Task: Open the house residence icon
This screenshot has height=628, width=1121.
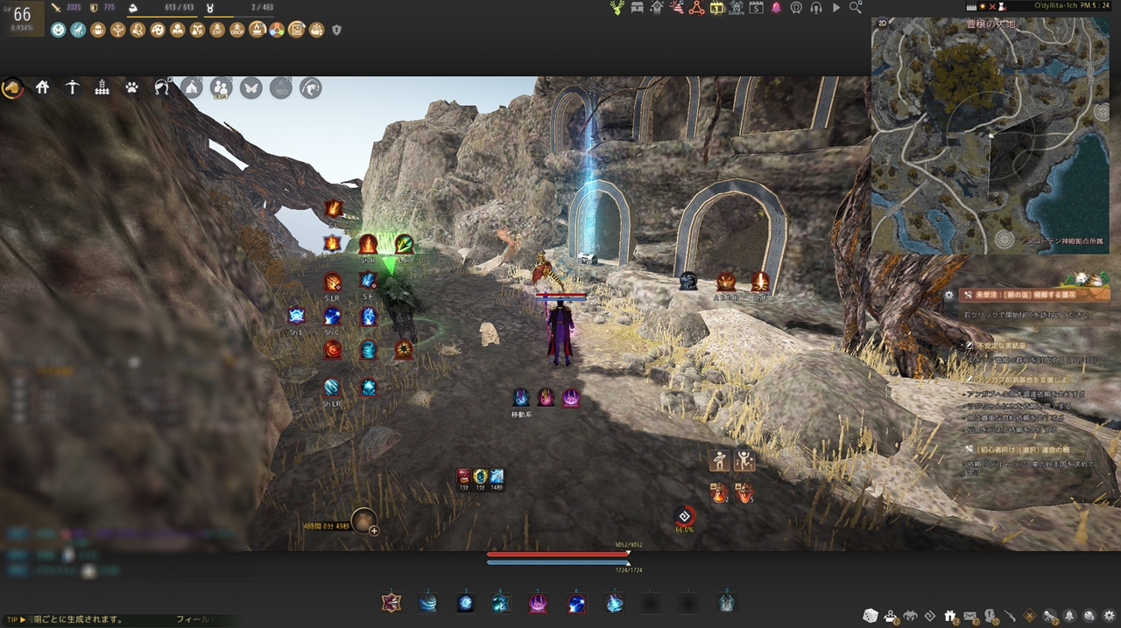Action: (42, 87)
